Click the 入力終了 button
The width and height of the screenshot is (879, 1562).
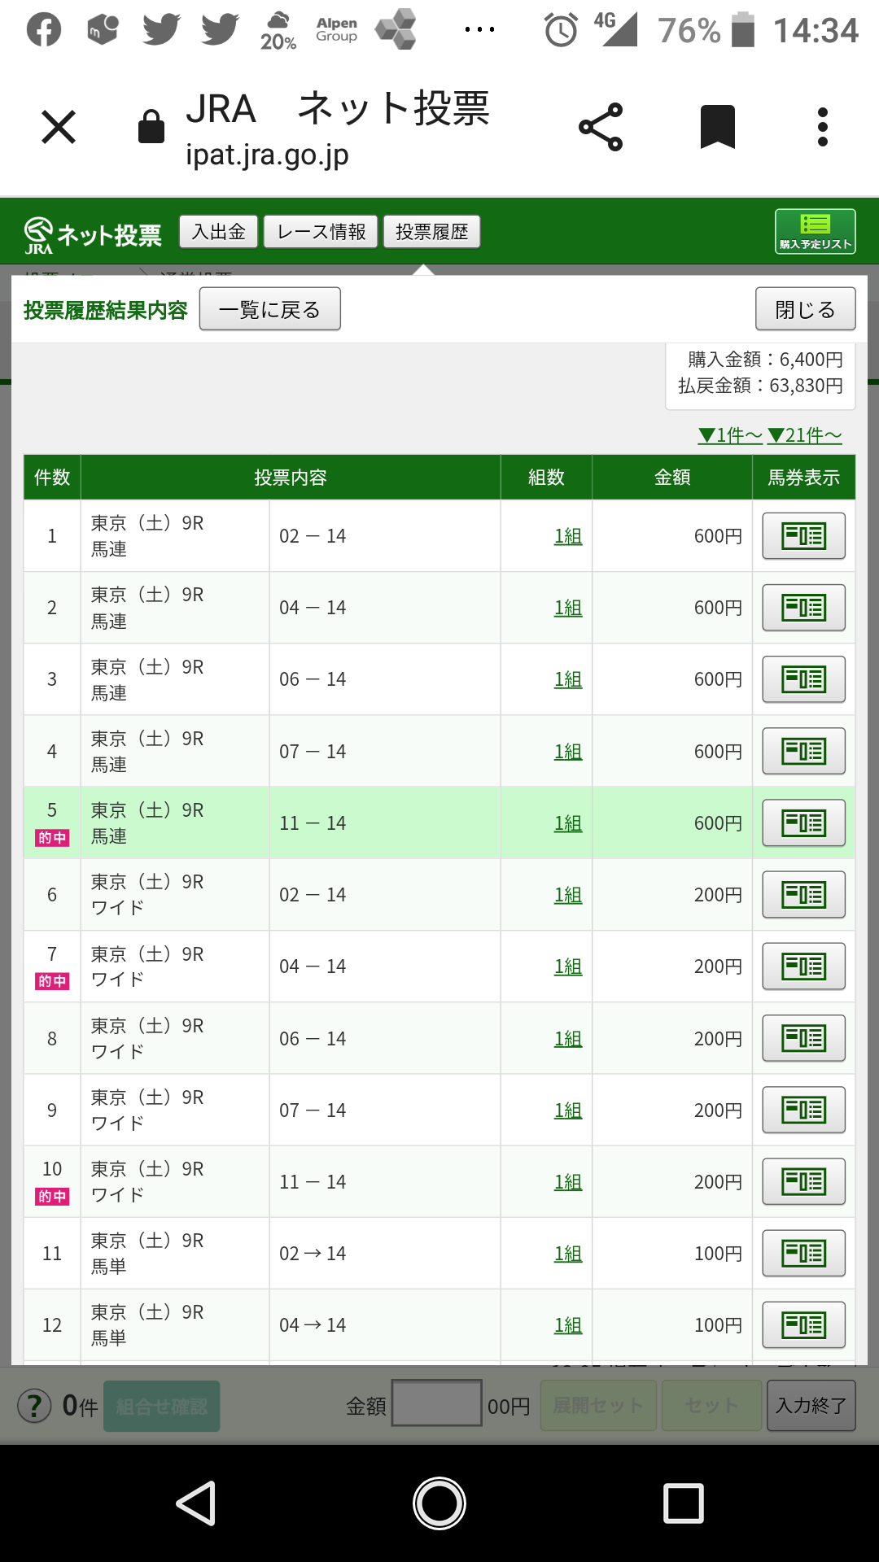811,1405
